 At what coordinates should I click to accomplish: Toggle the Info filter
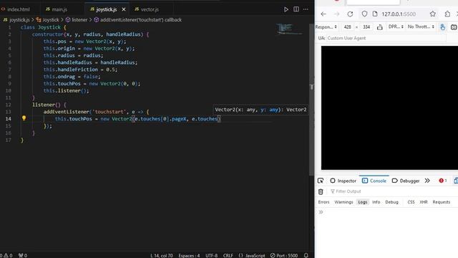point(376,202)
